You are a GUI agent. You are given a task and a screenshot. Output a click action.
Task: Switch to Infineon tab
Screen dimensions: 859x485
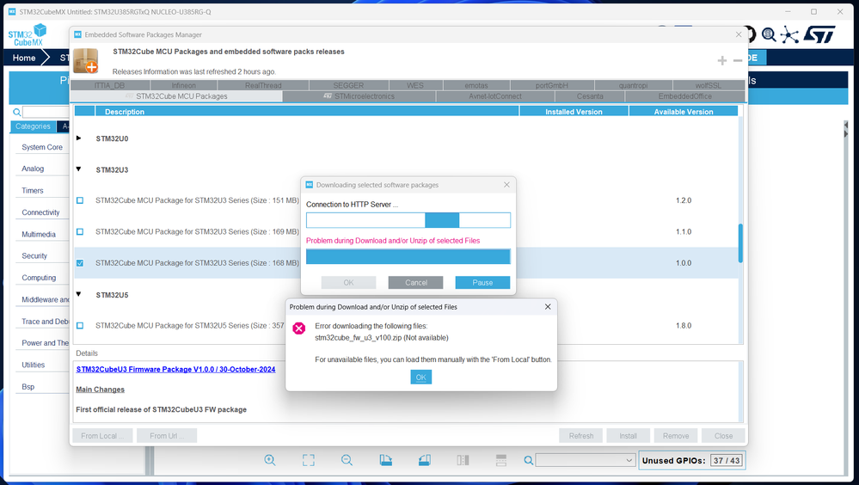pyautogui.click(x=183, y=85)
